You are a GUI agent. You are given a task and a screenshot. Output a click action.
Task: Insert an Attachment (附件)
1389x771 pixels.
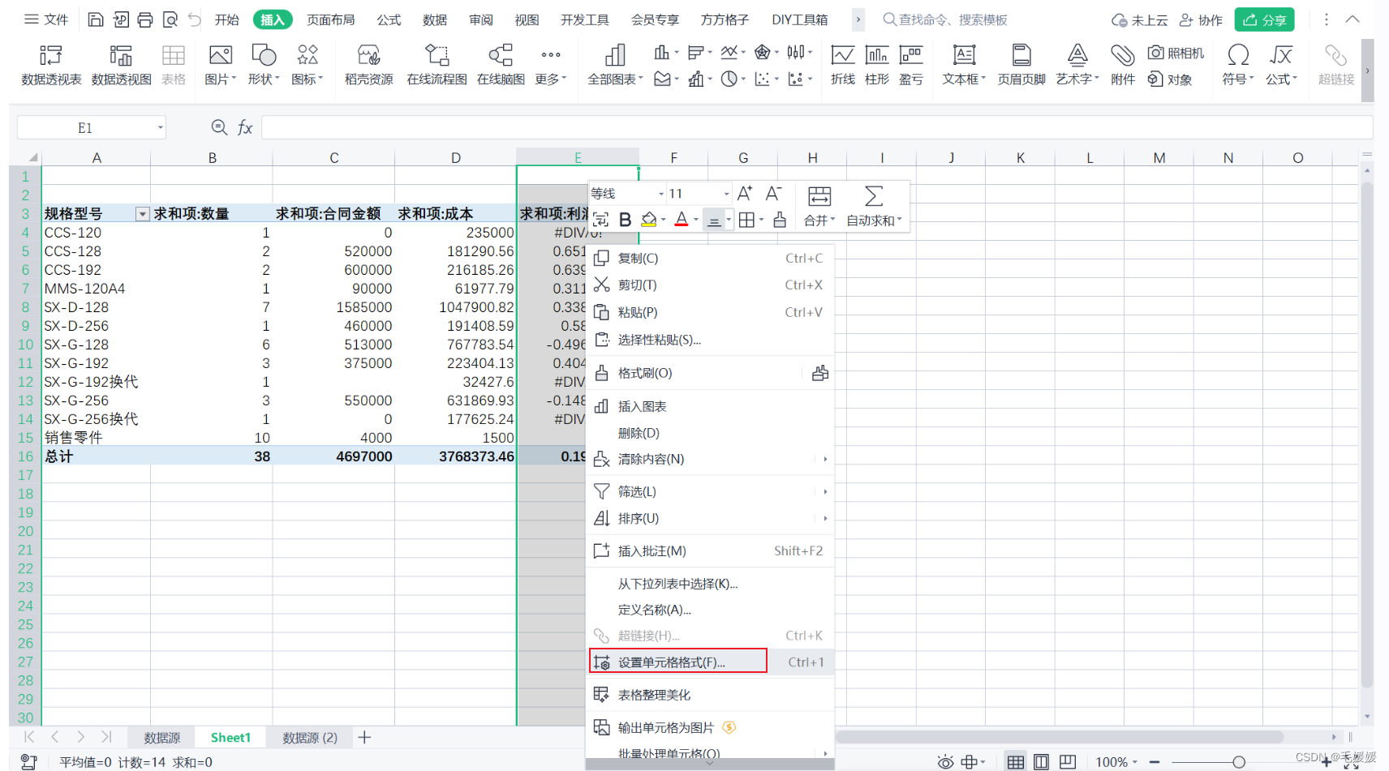1123,65
